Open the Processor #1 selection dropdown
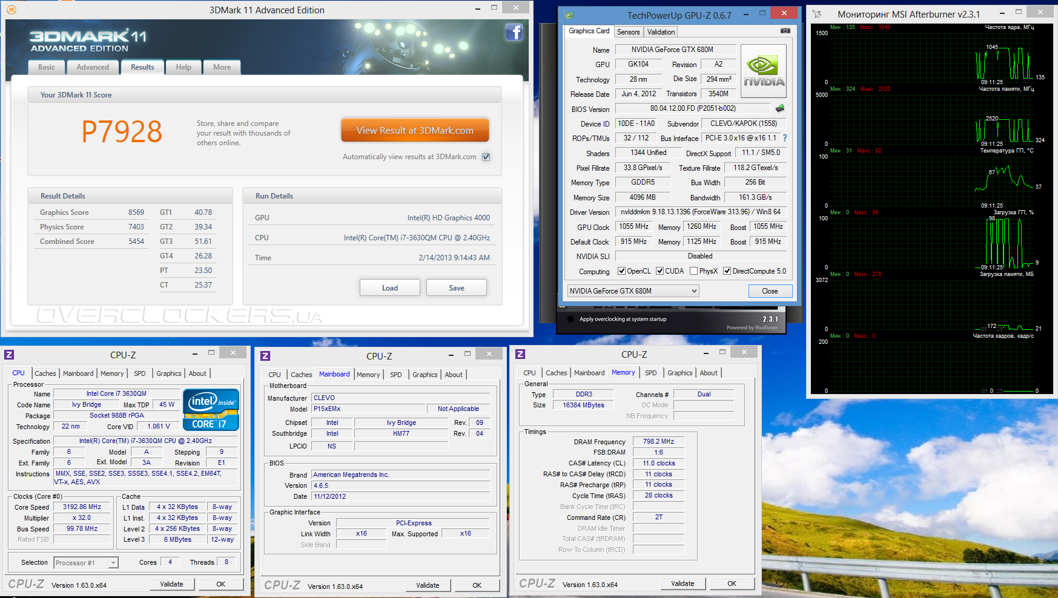The height and width of the screenshot is (598, 1058). 86,563
